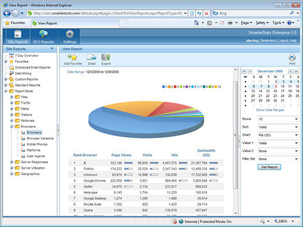This screenshot has width=303, height=227.
Task: Open the Settings gear section
Action: click(70, 37)
